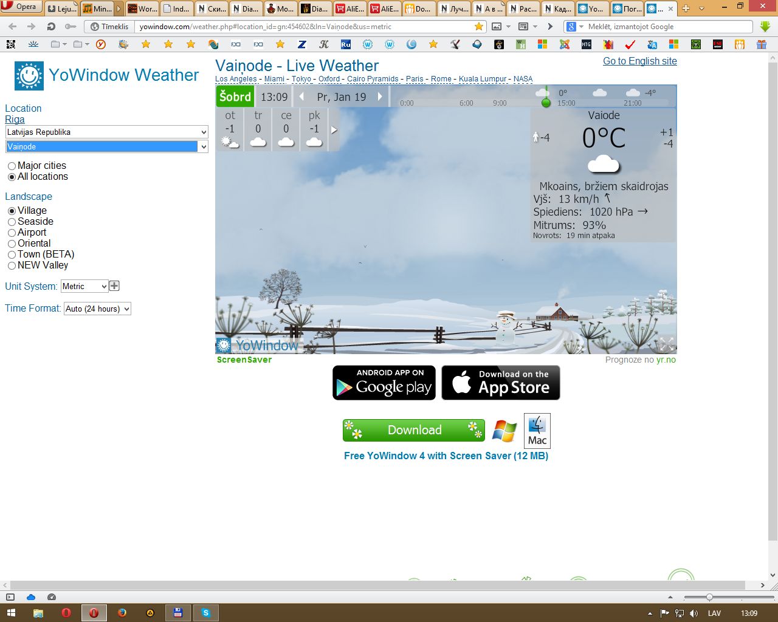Image resolution: width=778 pixels, height=622 pixels.
Task: Expand more forecast days arrow
Action: pyautogui.click(x=334, y=130)
